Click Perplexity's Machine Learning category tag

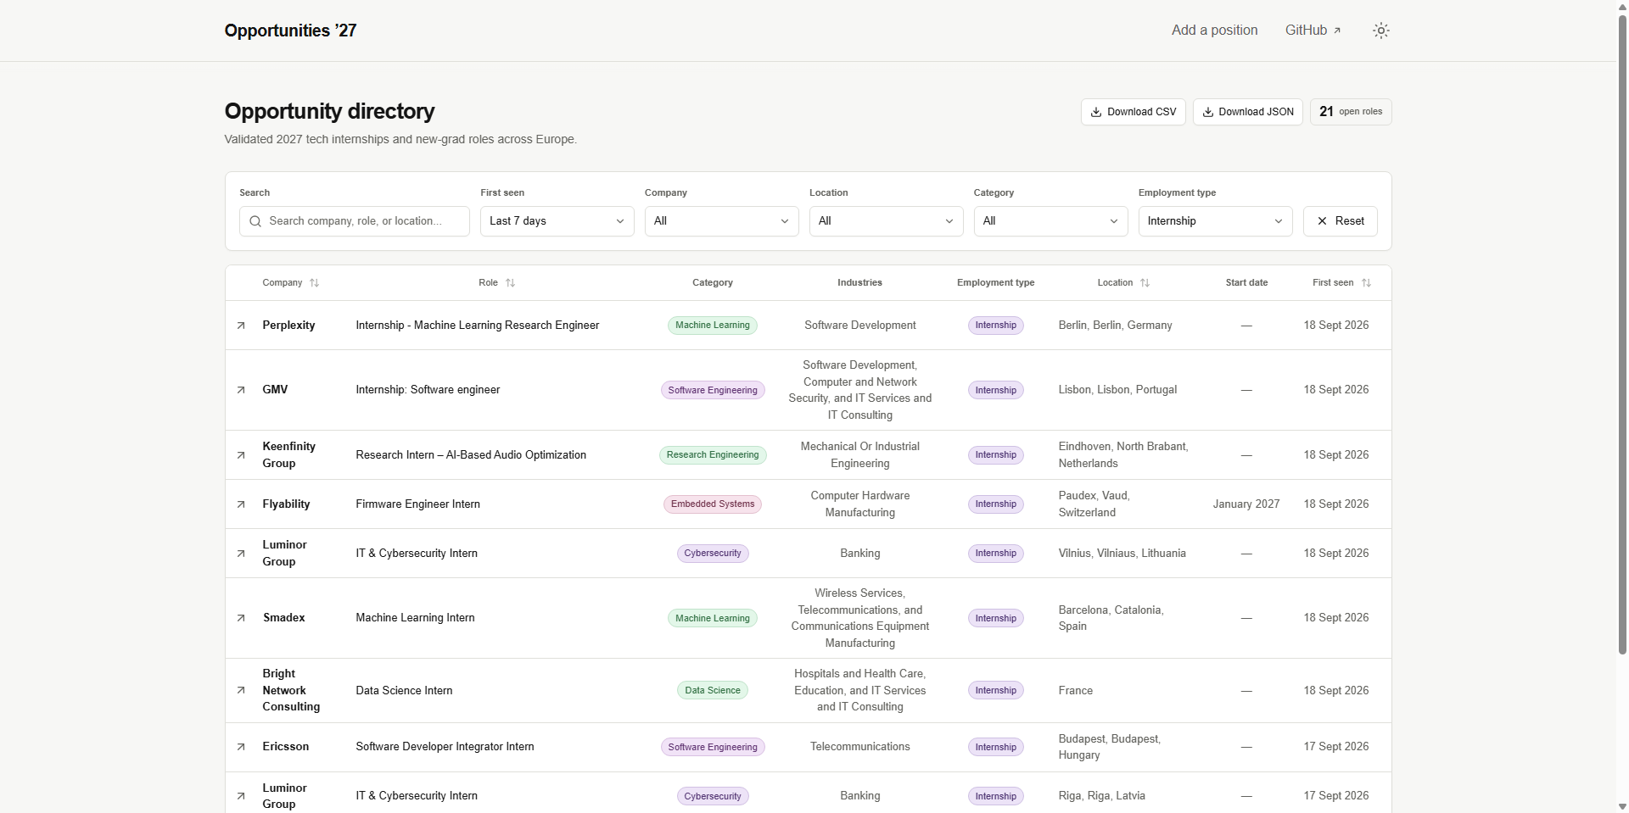[x=713, y=326]
